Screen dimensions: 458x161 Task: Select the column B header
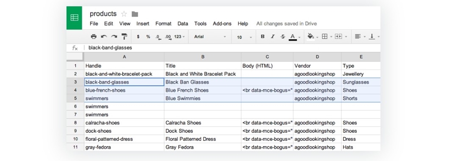(203, 57)
